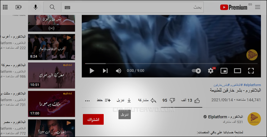Go to YouTube Premium home logo
This screenshot has width=267, height=137.
(x=234, y=7)
